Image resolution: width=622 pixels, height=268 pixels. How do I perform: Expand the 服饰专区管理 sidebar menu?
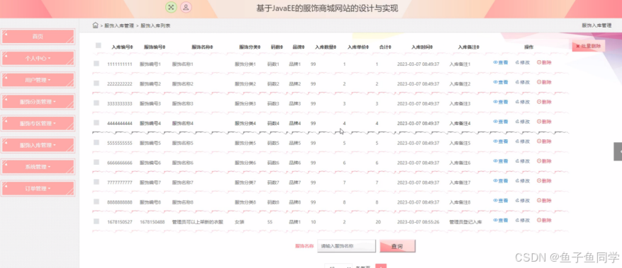pos(38,123)
